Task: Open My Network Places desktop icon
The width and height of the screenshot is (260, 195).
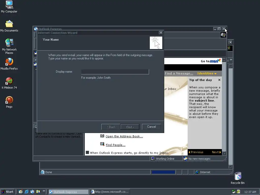Action: tap(9, 46)
